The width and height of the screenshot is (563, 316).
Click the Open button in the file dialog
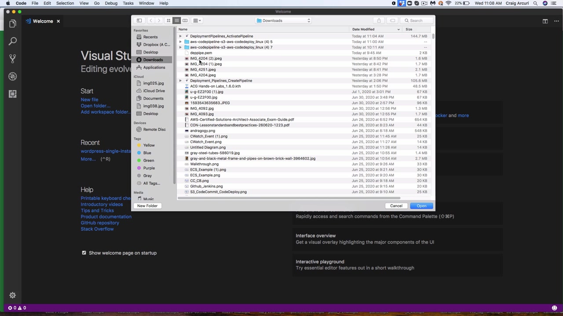point(421,206)
